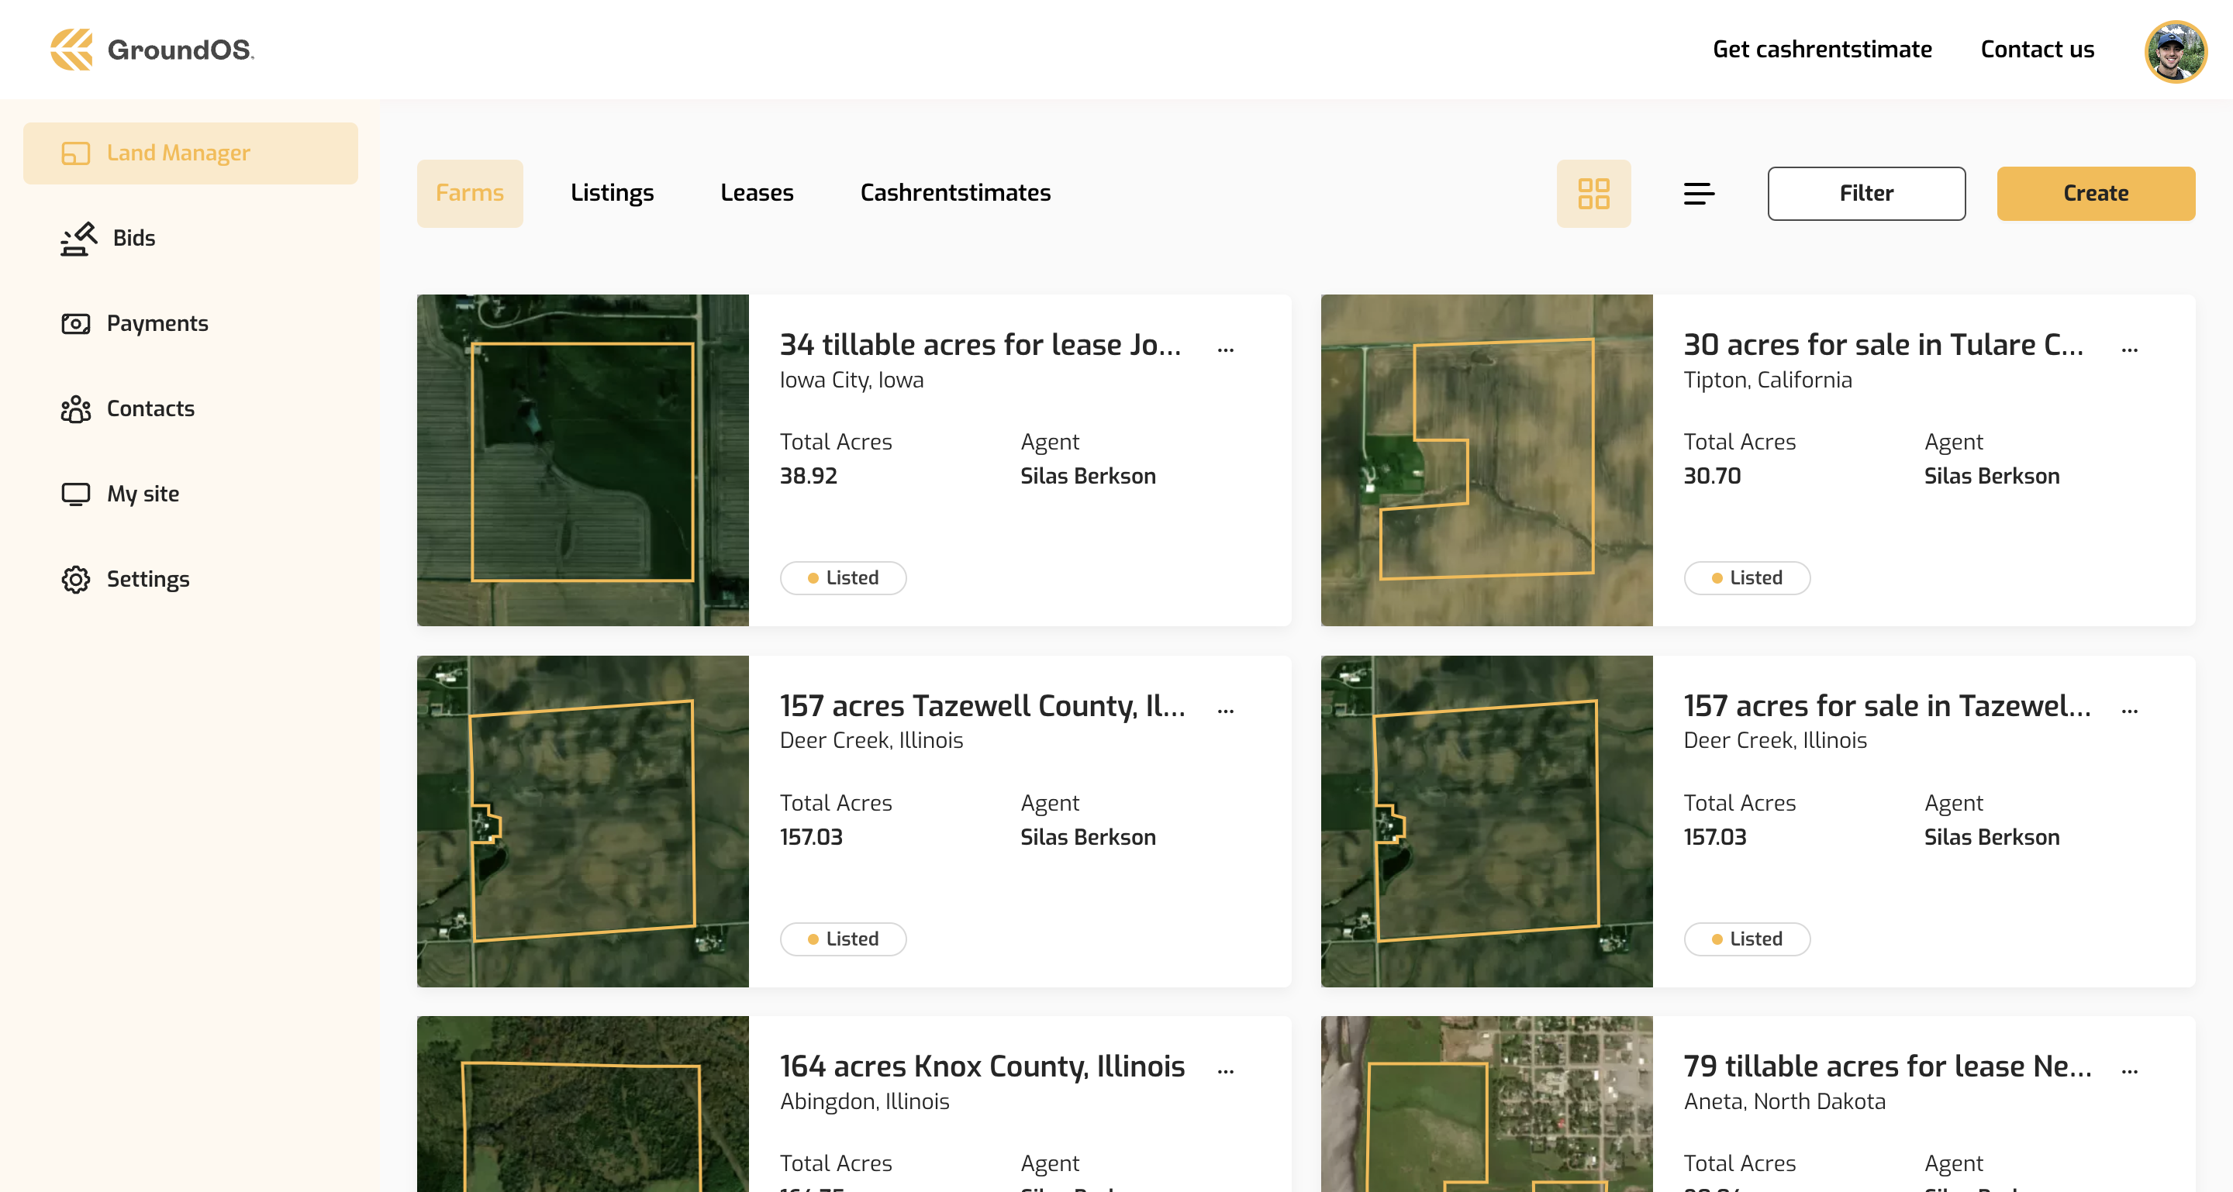
Task: Open options menu for Iowa City farm
Action: click(1225, 350)
